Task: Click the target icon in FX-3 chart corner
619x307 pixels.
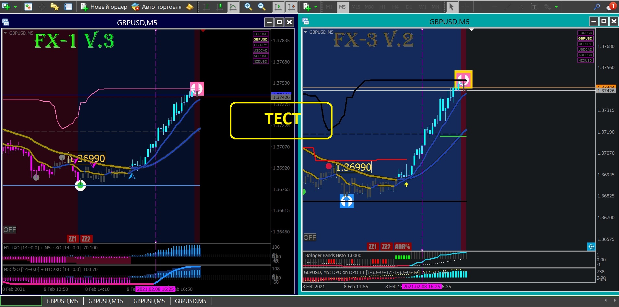Action: click(591, 247)
